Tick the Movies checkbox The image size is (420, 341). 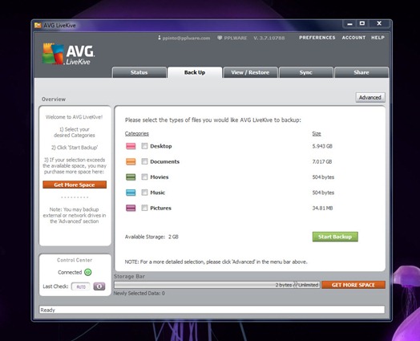[x=144, y=177]
